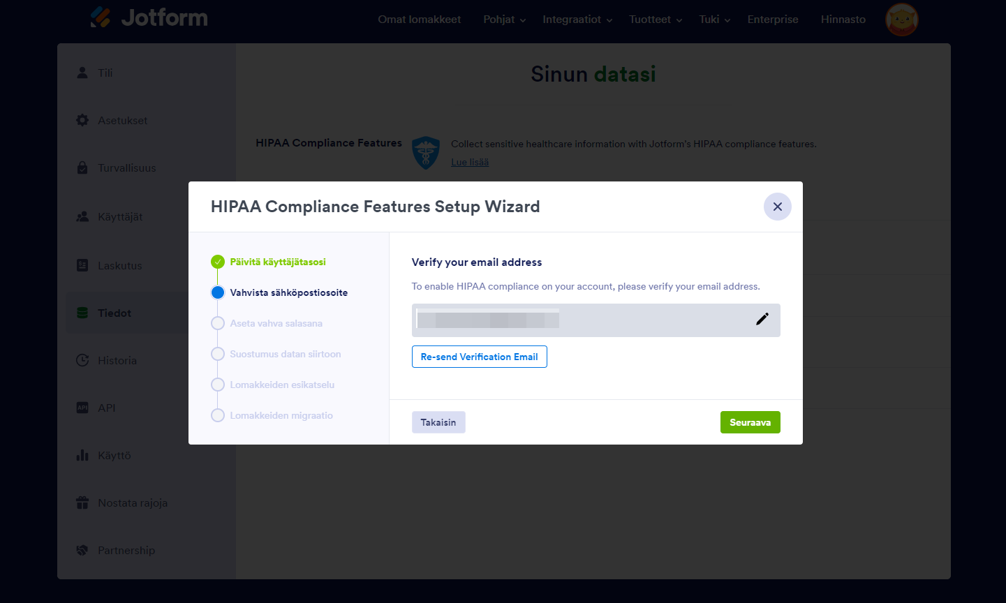Close the HIPAA Setup Wizard dialog
Viewport: 1006px width, 603px height.
(777, 207)
